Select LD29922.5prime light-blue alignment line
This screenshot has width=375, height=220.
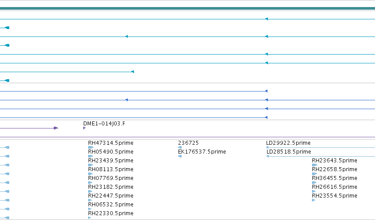320,148
